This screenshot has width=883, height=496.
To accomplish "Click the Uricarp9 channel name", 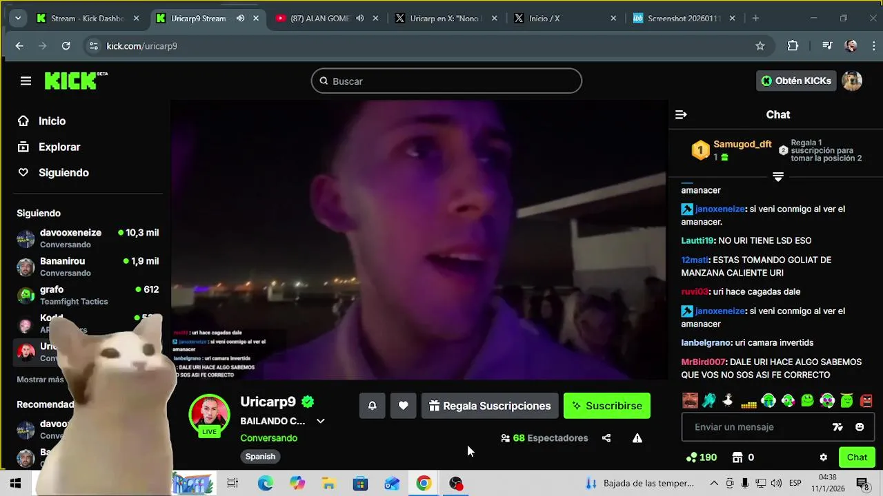I will [x=268, y=402].
